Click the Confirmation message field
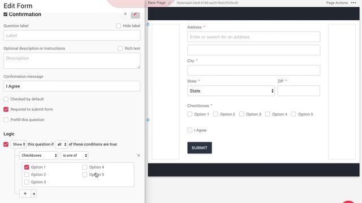 72,86
